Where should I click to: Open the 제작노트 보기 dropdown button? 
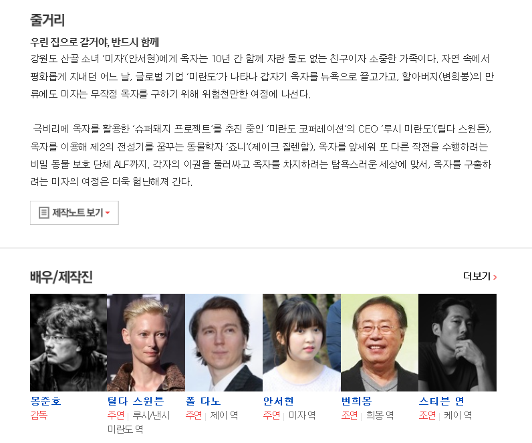(x=74, y=213)
